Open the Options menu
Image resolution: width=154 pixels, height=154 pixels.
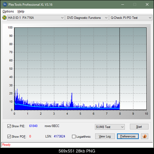click(8, 11)
